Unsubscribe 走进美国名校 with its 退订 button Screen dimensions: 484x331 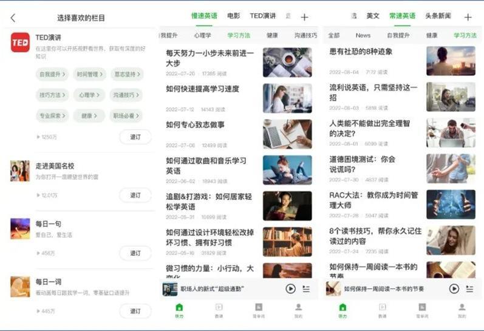(x=135, y=195)
